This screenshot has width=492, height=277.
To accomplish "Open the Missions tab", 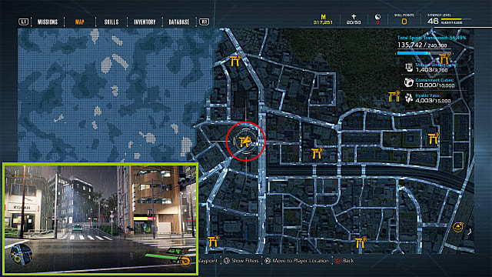I will [x=48, y=22].
